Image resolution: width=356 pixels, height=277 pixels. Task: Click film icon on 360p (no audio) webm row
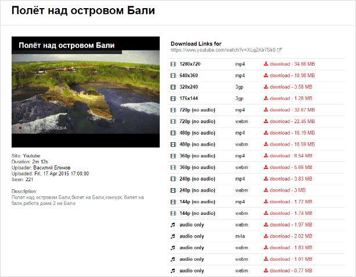click(x=173, y=167)
